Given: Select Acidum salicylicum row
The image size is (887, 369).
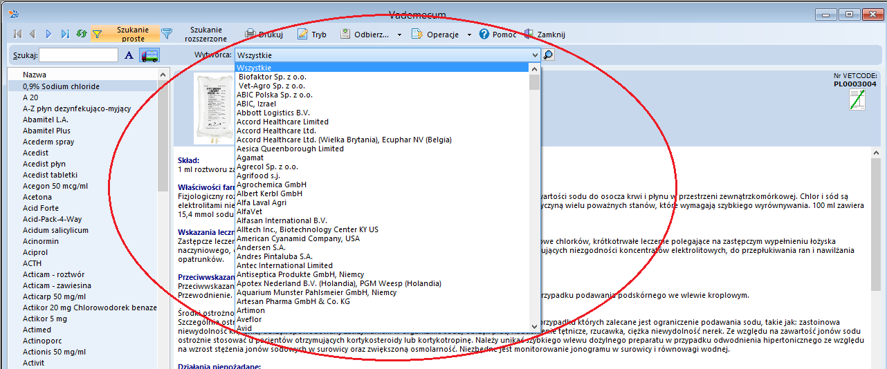Looking at the screenshot, I should (83, 230).
